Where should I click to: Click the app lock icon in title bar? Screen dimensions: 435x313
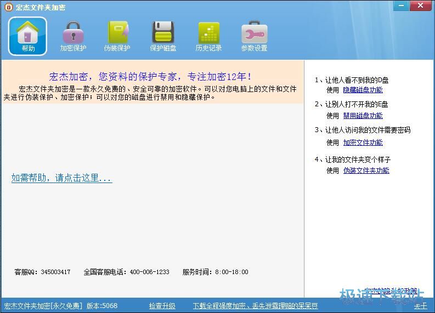[9, 7]
